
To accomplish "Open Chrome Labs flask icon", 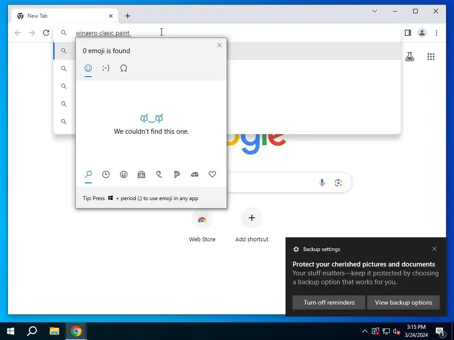I will [409, 57].
